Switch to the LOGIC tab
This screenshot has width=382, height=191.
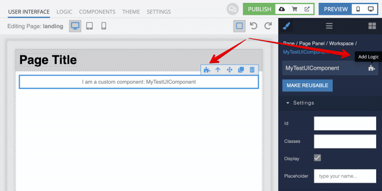click(64, 11)
